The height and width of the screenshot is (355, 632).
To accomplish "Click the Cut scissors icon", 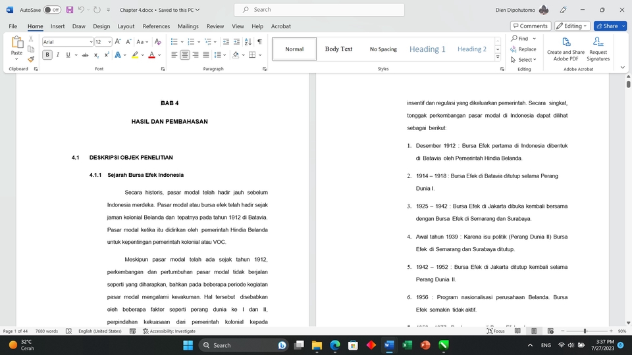I will 31,39.
